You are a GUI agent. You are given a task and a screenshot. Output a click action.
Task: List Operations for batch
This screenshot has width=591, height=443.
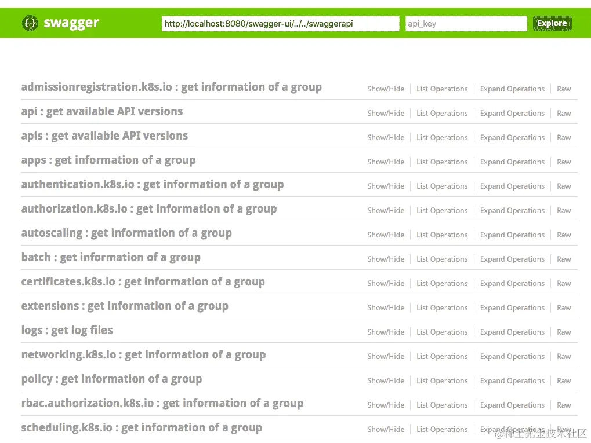tap(442, 259)
